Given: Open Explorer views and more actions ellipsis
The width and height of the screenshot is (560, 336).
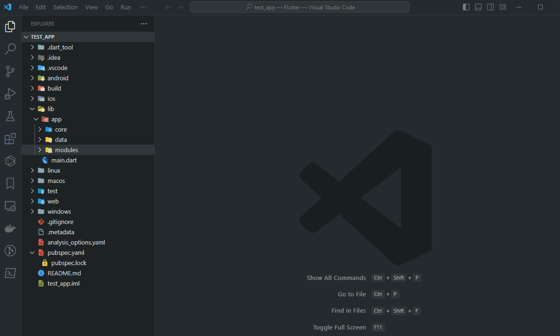Looking at the screenshot, I should pos(144,24).
